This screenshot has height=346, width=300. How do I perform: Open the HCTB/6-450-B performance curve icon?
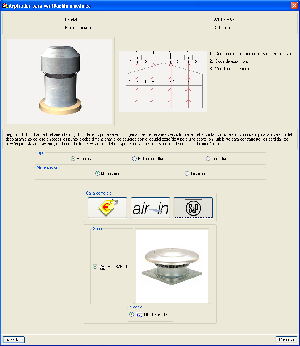[139, 314]
